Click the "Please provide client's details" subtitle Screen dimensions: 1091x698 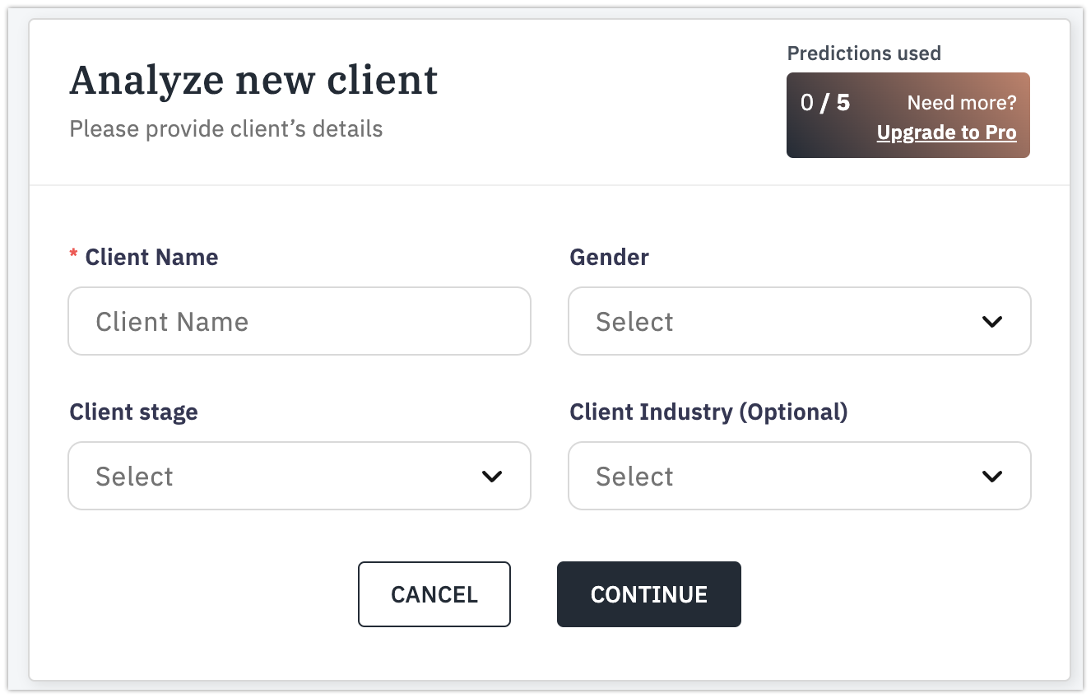[225, 129]
